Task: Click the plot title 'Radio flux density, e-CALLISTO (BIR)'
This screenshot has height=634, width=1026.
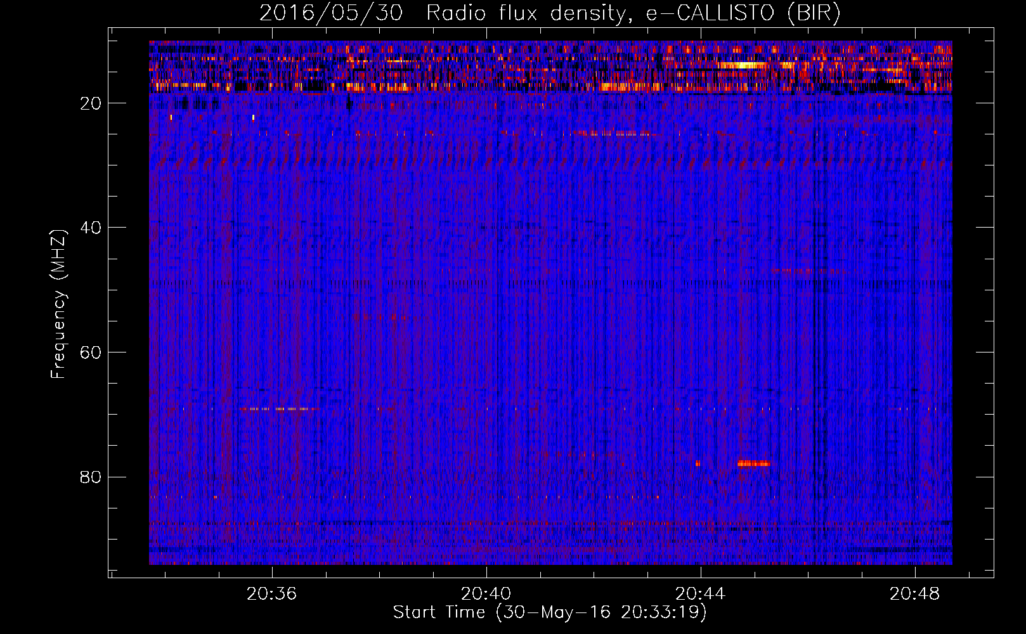Action: pos(633,13)
